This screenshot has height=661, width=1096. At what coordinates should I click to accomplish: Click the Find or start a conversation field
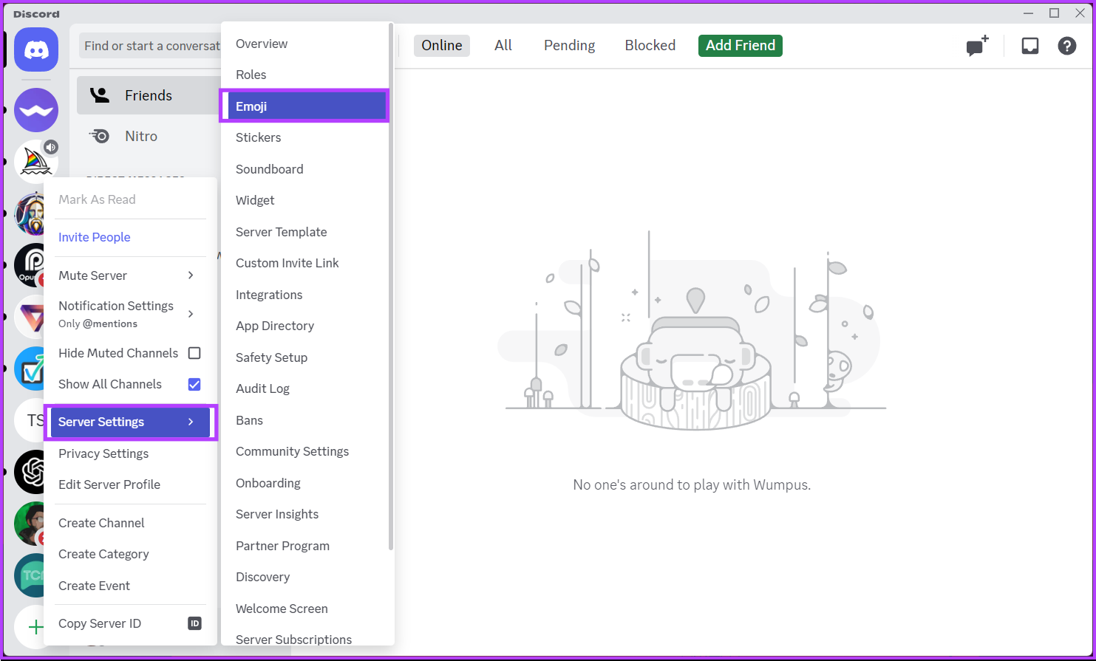(152, 46)
